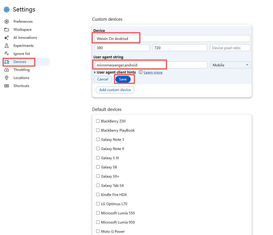Check the Galaxy S8 device

tap(98, 167)
